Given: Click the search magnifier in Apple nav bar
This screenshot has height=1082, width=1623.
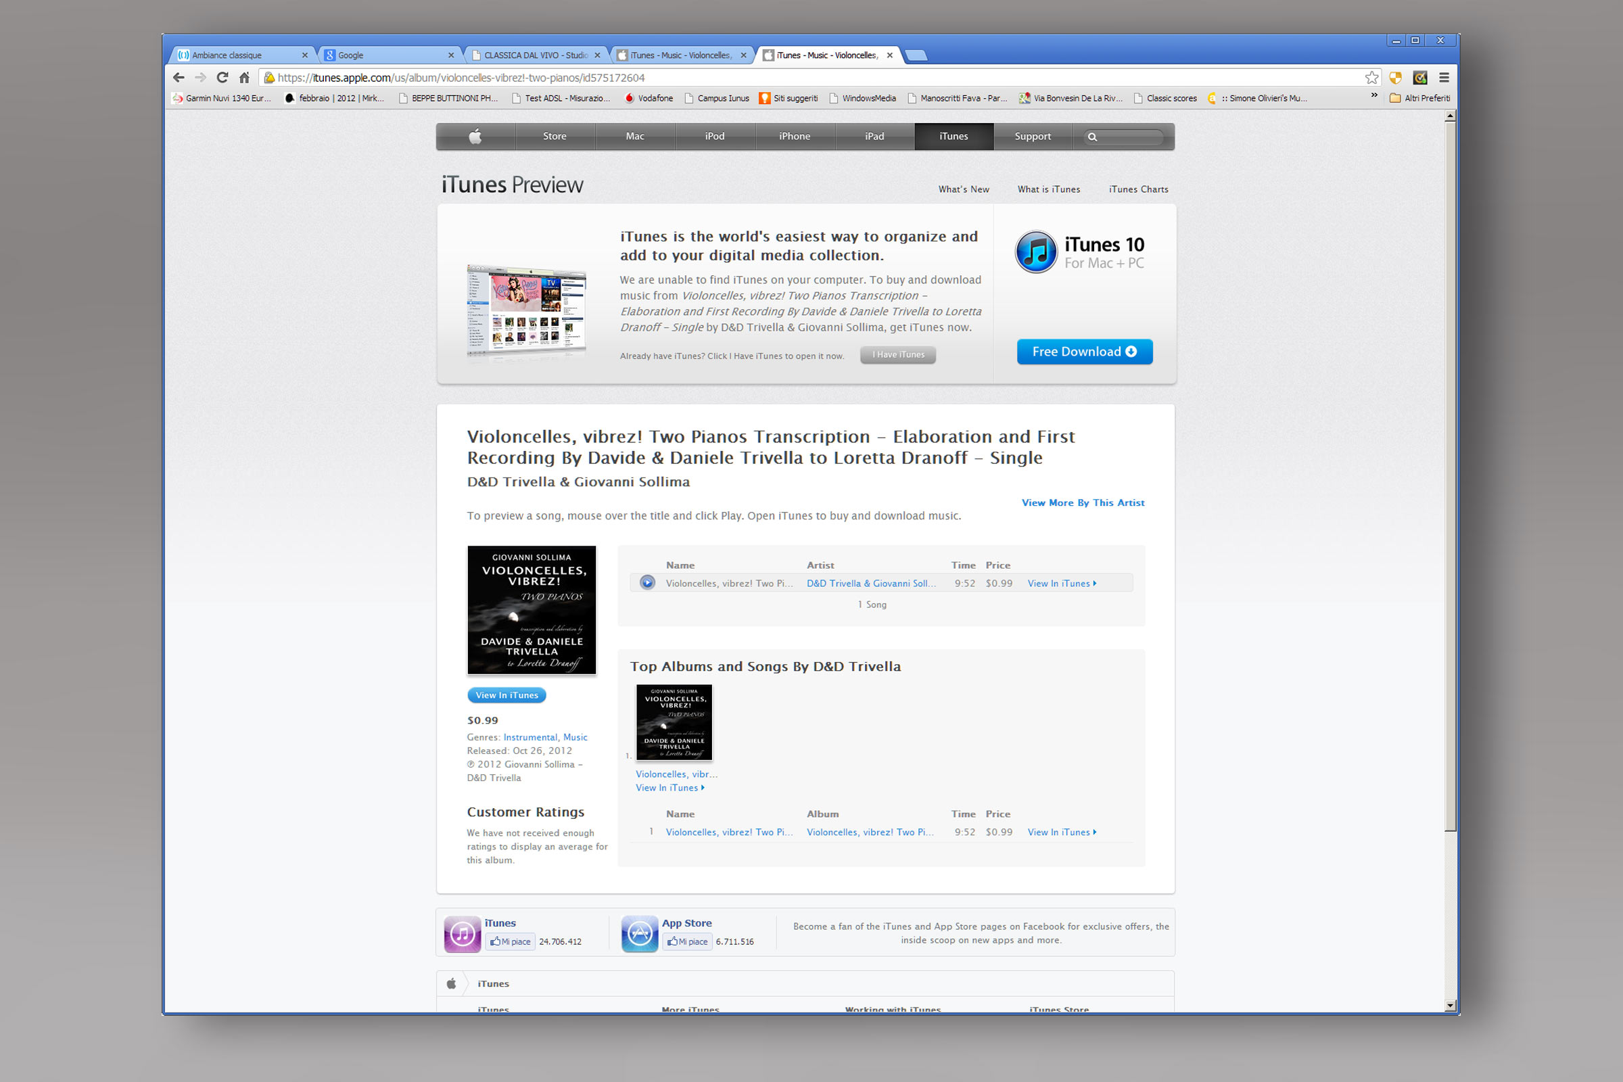Looking at the screenshot, I should coord(1092,137).
